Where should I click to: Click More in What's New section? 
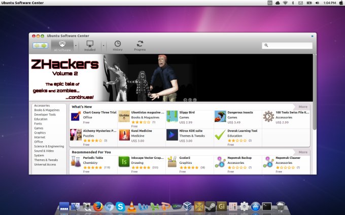point(303,107)
